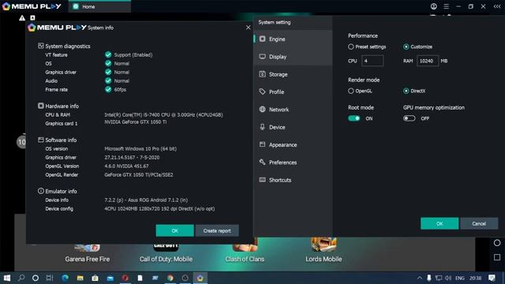Click the Emulator info section icon

tap(41, 191)
